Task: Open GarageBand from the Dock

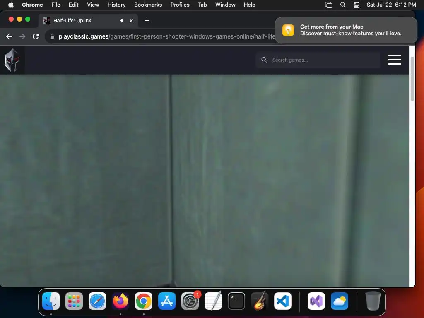Action: point(260,301)
